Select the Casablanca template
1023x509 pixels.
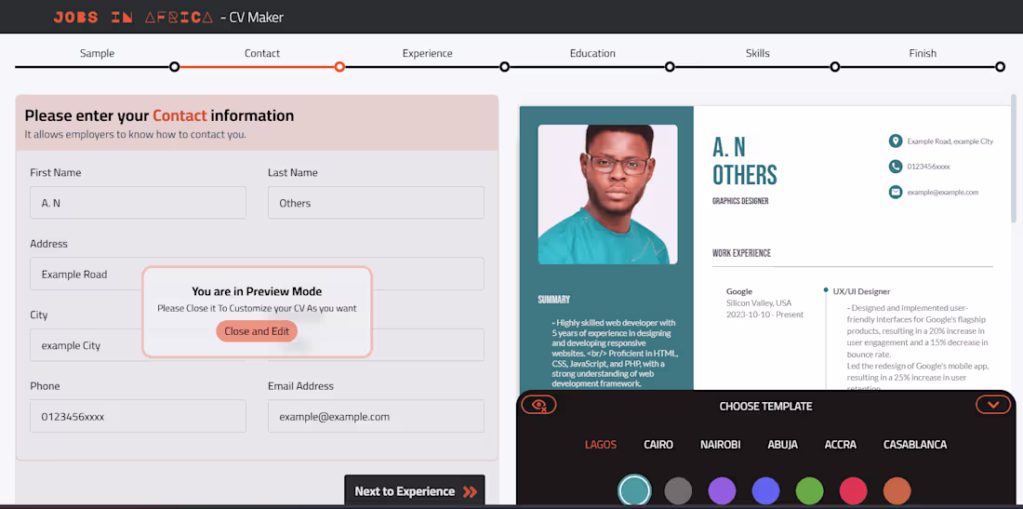(x=915, y=445)
